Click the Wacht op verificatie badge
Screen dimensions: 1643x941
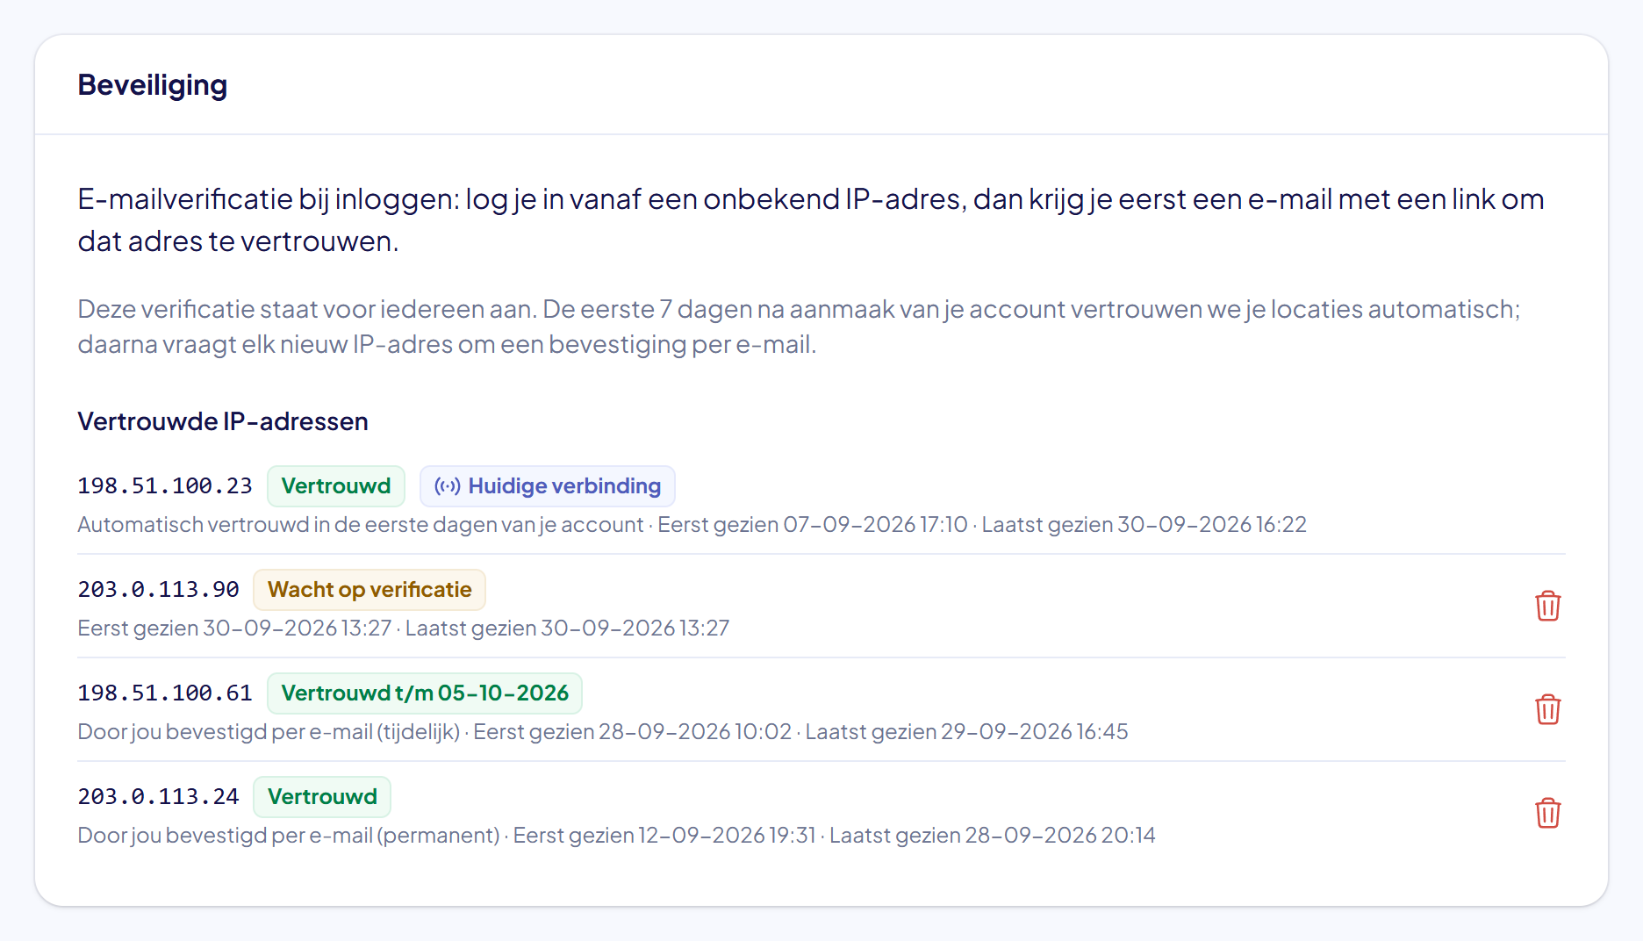tap(369, 590)
